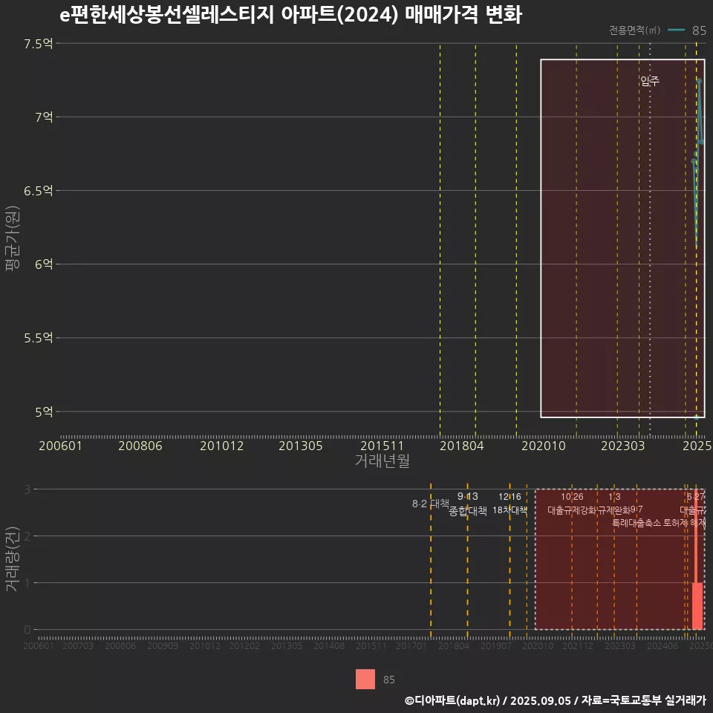Click the '2' volume axis label
This screenshot has height=713, width=713.
27,536
